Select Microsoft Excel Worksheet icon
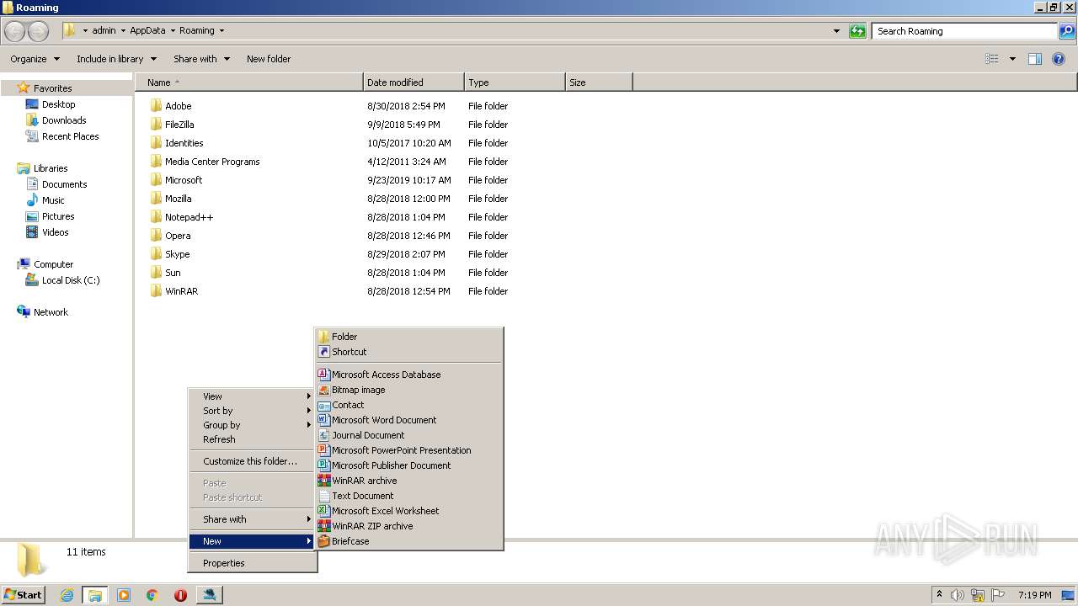The height and width of the screenshot is (606, 1078). tap(323, 511)
